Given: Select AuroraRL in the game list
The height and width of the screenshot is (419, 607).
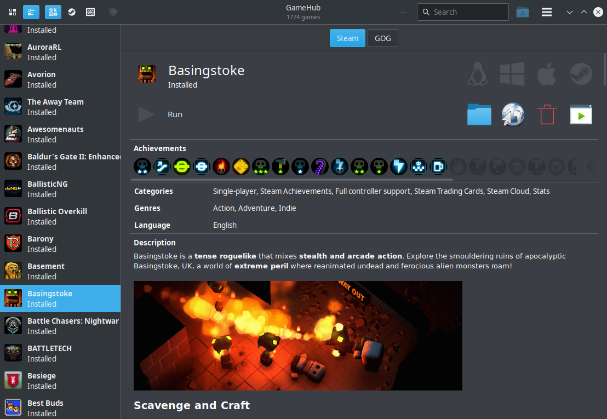Looking at the screenshot, I should [60, 52].
